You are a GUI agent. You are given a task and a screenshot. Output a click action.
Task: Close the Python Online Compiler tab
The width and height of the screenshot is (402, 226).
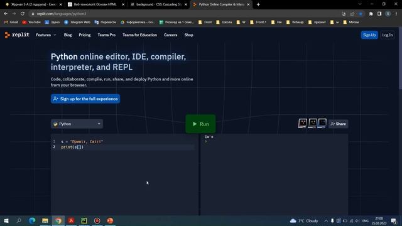point(248,4)
